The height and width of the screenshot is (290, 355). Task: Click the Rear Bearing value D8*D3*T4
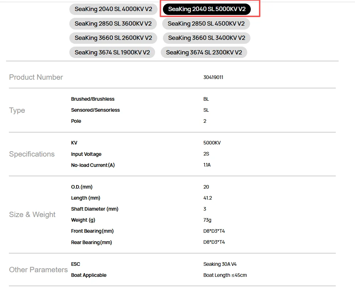point(214,242)
